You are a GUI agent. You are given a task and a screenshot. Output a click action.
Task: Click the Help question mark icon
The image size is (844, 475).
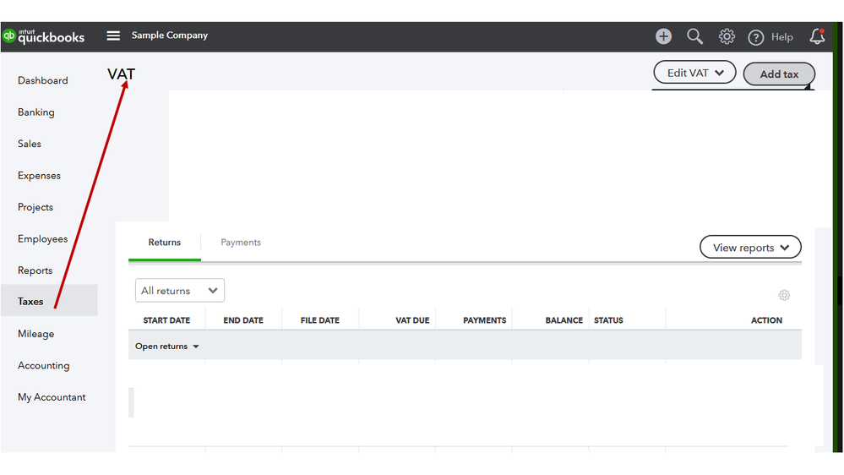point(756,37)
